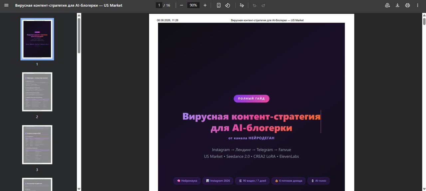Select page 2 thumbnail
426x191 pixels.
[x=37, y=92]
